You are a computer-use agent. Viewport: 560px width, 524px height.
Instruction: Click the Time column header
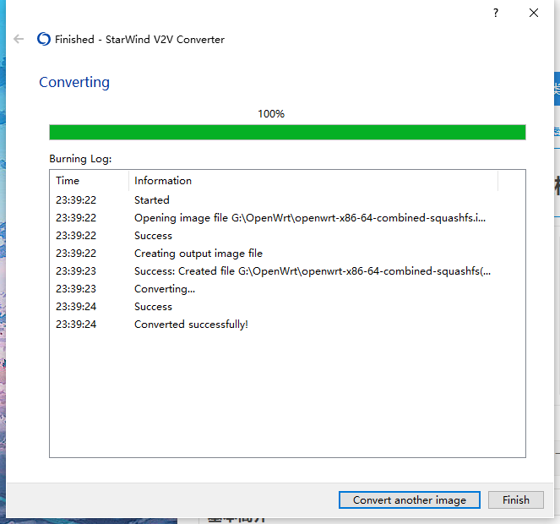pos(90,181)
